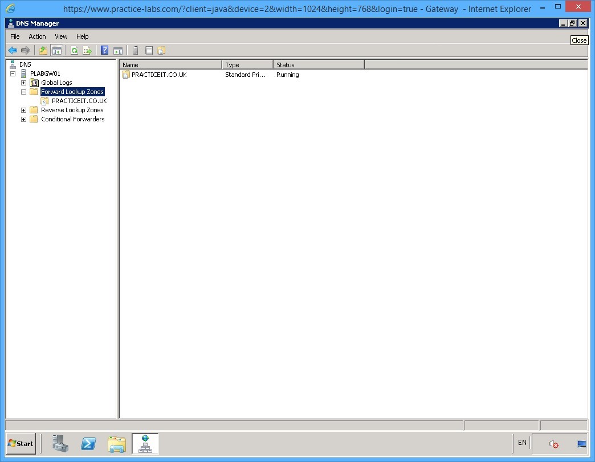Open the Action menu
This screenshot has width=595, height=462.
(37, 36)
